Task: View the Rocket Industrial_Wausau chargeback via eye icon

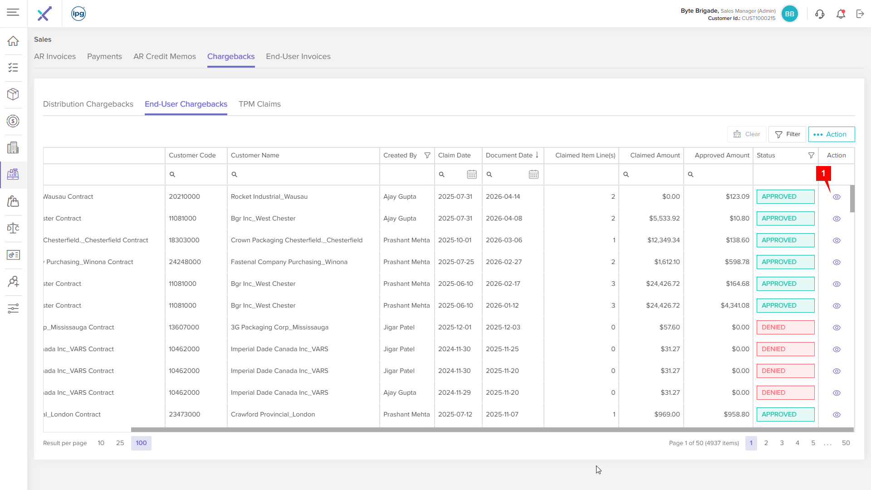Action: [837, 197]
